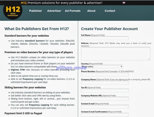
Task: Click Standard banners for your websites heading
Action: tap(27, 36)
